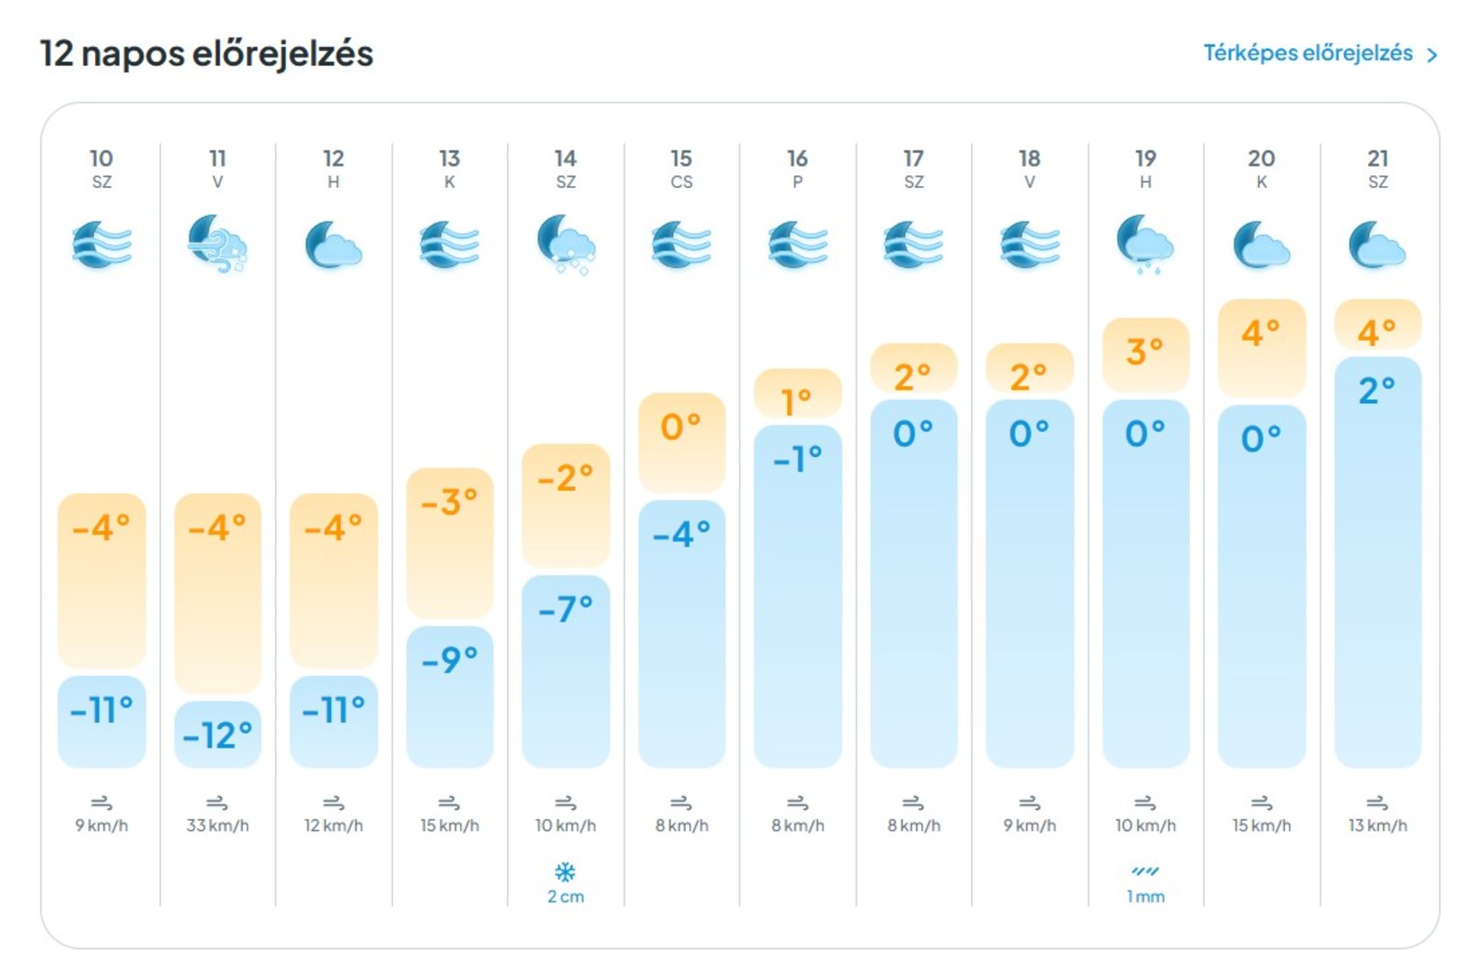
Task: Select the day 15 CS column header
Action: coord(681,169)
